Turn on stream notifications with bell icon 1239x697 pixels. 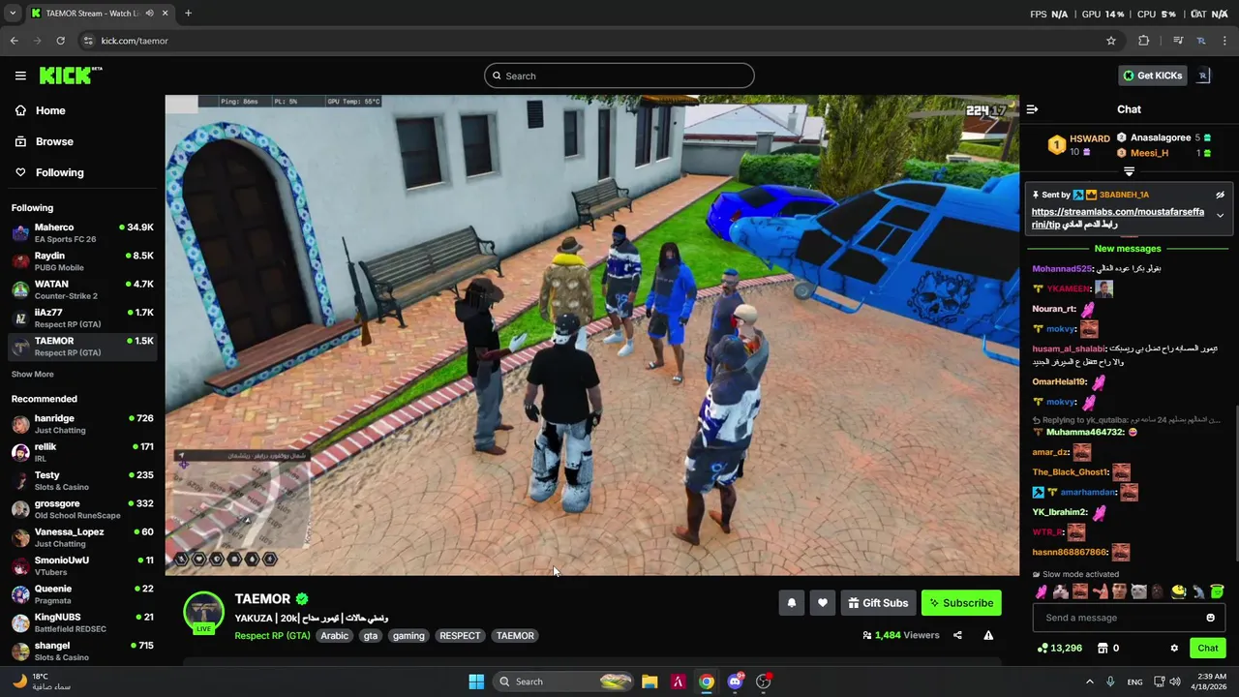click(x=791, y=603)
